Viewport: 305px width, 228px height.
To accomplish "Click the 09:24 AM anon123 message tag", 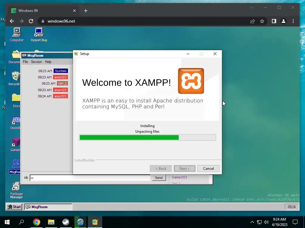I will [60, 96].
